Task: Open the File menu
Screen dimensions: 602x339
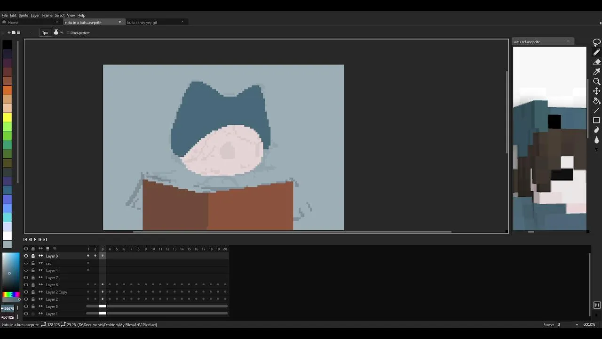Action: pyautogui.click(x=5, y=16)
